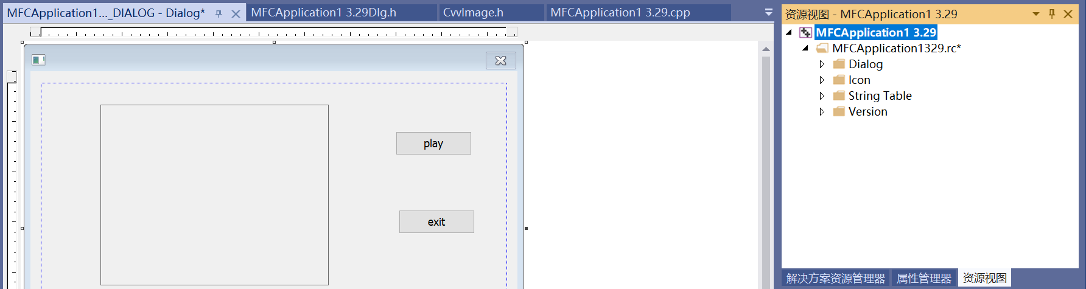Image resolution: width=1086 pixels, height=289 pixels.
Task: Click the String Table folder icon
Action: coord(839,96)
